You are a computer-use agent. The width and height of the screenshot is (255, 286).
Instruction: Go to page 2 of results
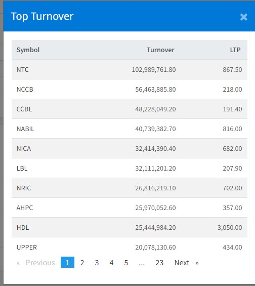(82, 263)
